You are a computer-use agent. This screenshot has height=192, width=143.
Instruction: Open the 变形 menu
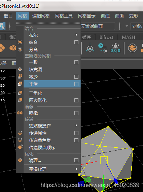(134, 16)
